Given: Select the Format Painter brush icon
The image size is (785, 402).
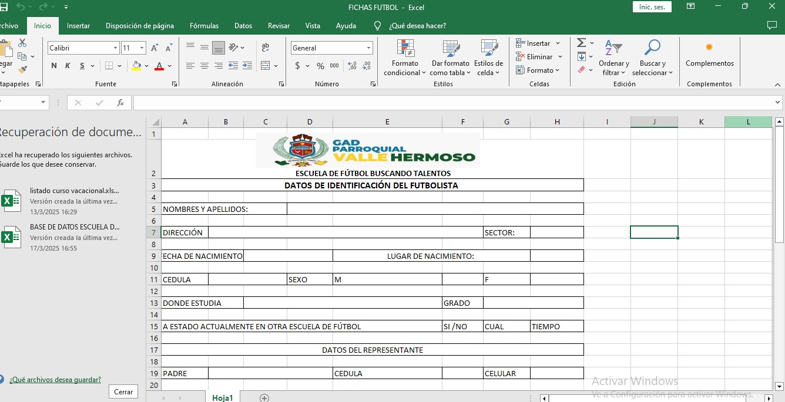Looking at the screenshot, I should tap(22, 70).
